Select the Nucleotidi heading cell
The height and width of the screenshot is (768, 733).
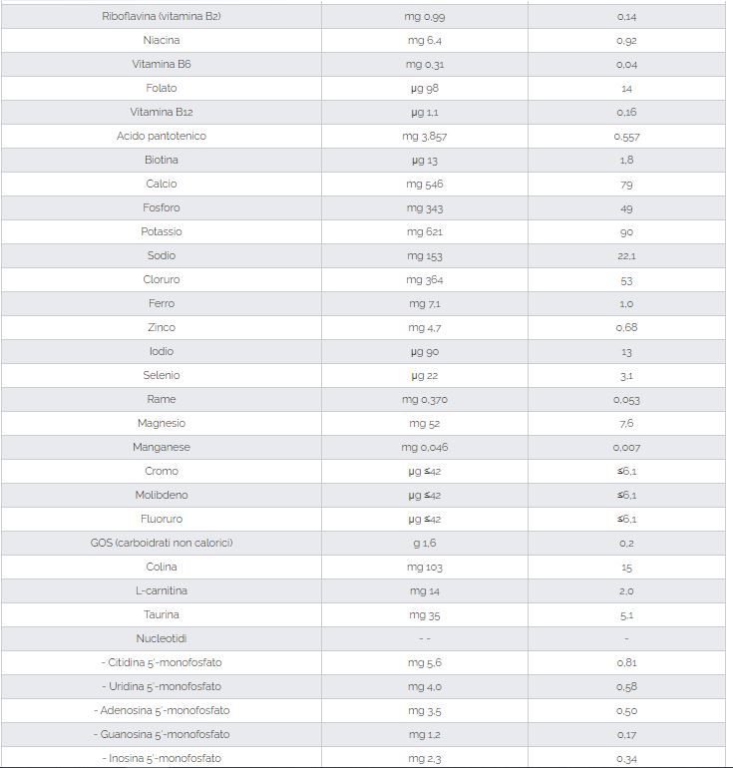pyautogui.click(x=162, y=639)
